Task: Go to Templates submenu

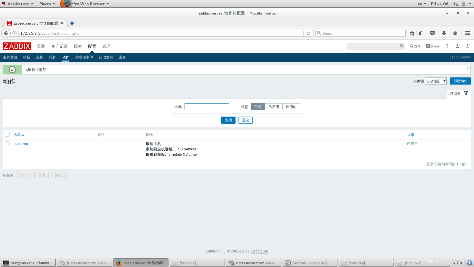Action: pos(27,57)
